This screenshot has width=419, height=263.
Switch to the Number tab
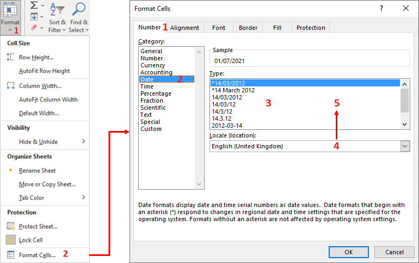[150, 27]
